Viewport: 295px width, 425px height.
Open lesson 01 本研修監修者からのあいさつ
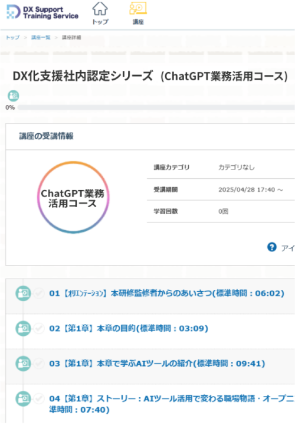pos(166,293)
